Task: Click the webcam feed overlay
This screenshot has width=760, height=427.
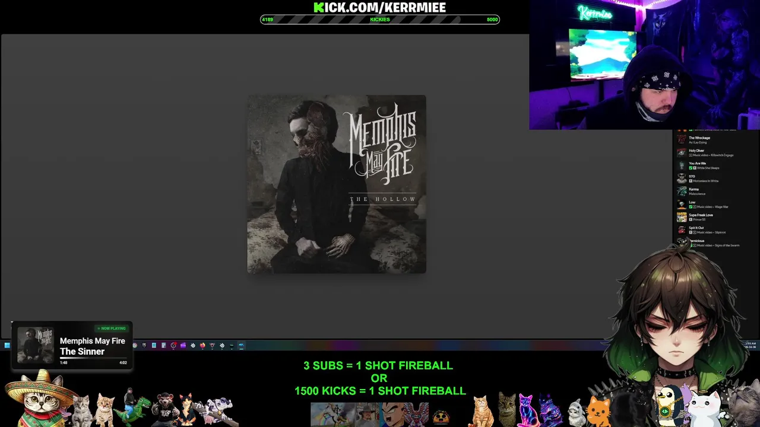Action: 644,65
